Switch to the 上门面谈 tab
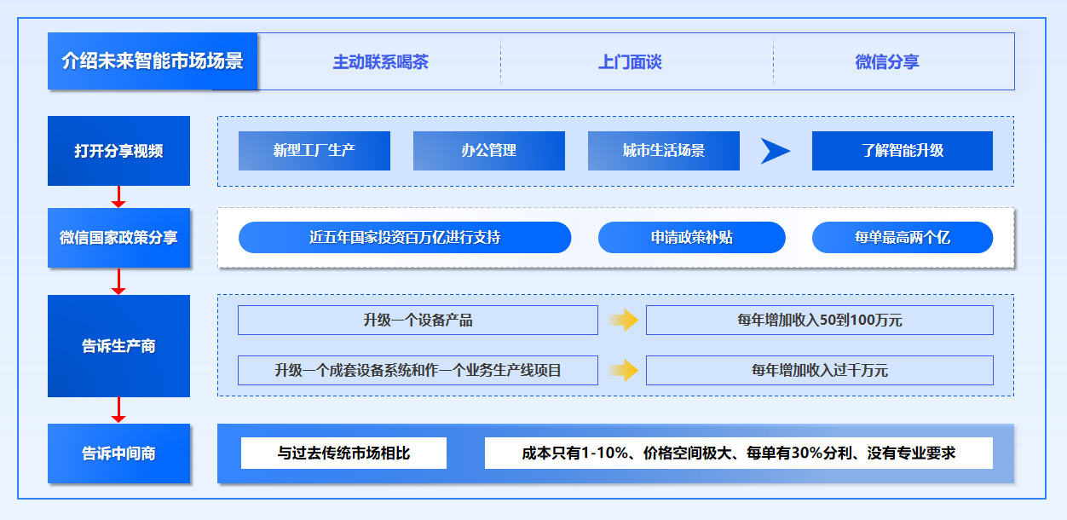Image resolution: width=1067 pixels, height=520 pixels. point(630,61)
